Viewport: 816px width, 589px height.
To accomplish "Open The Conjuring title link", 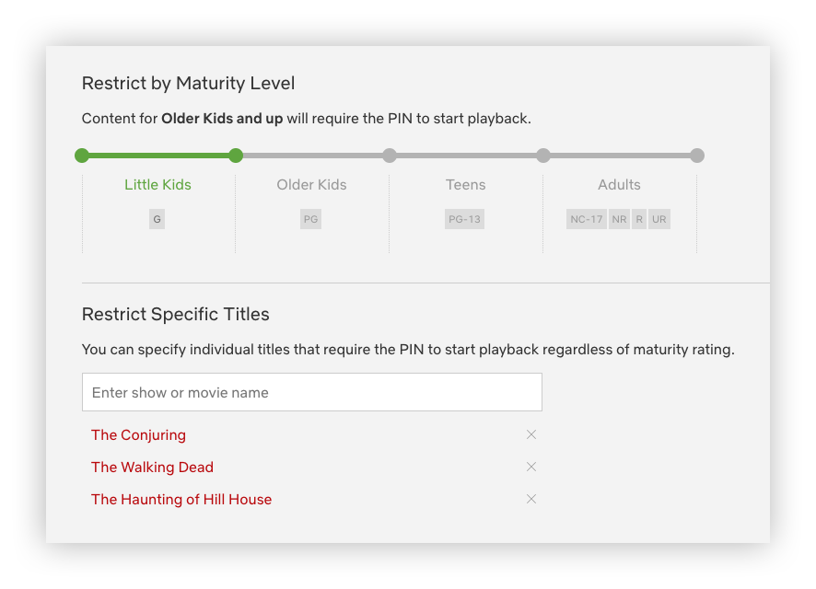I will click(138, 434).
